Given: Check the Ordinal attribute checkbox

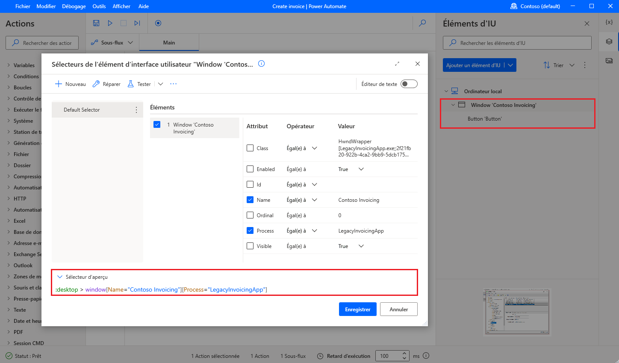Looking at the screenshot, I should click(250, 215).
